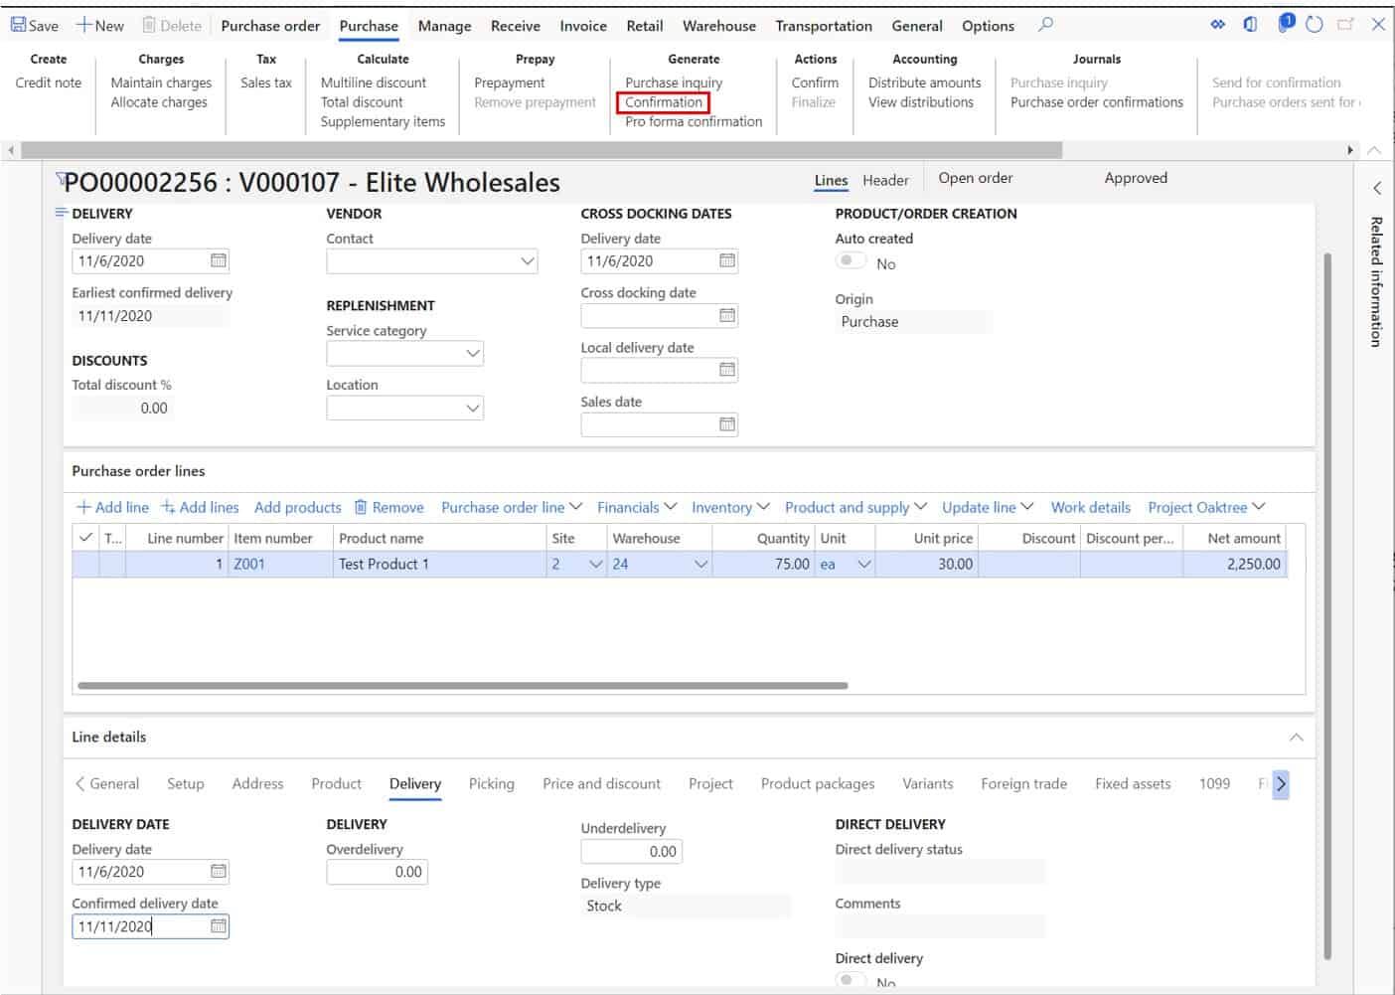Open the Warehouse dropdown showing 24
The image size is (1395, 995).
[701, 564]
